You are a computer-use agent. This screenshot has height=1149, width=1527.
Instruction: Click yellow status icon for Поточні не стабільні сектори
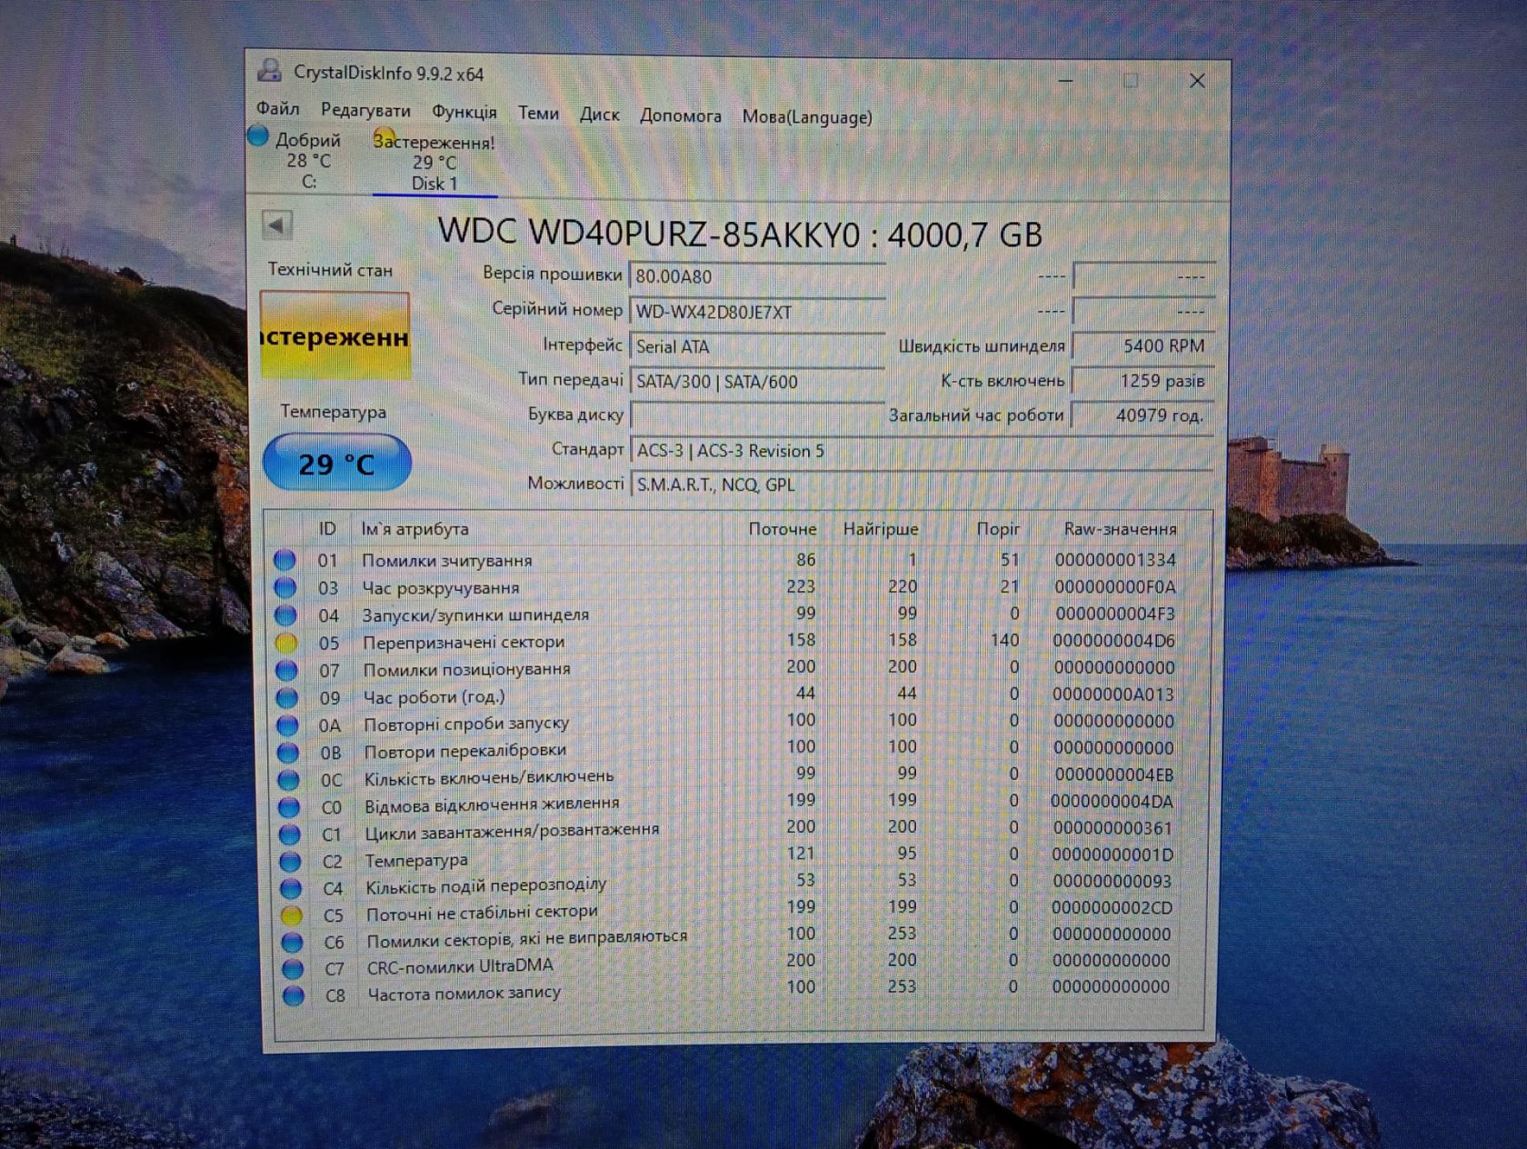(291, 915)
